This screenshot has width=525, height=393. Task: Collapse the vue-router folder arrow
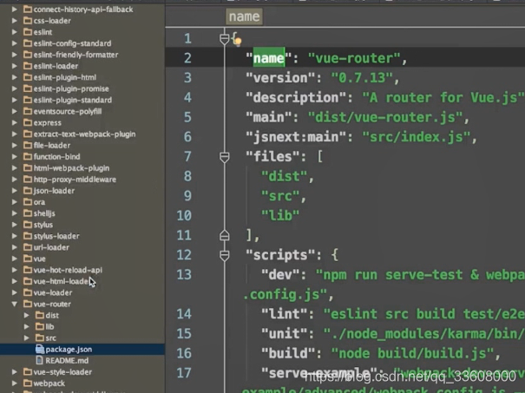tap(15, 304)
